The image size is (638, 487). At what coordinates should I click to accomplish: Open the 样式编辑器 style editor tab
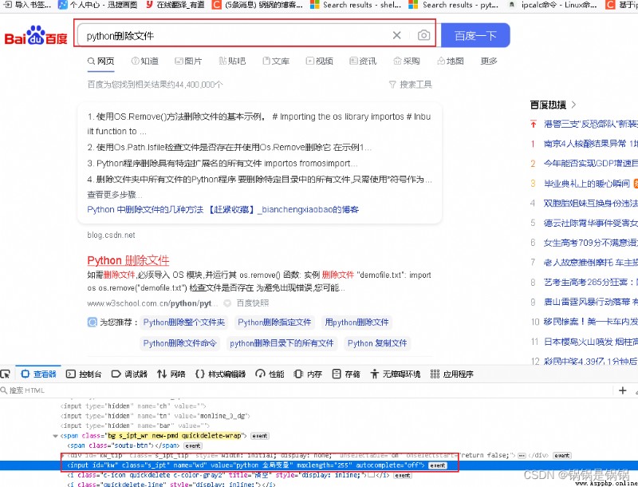221,374
